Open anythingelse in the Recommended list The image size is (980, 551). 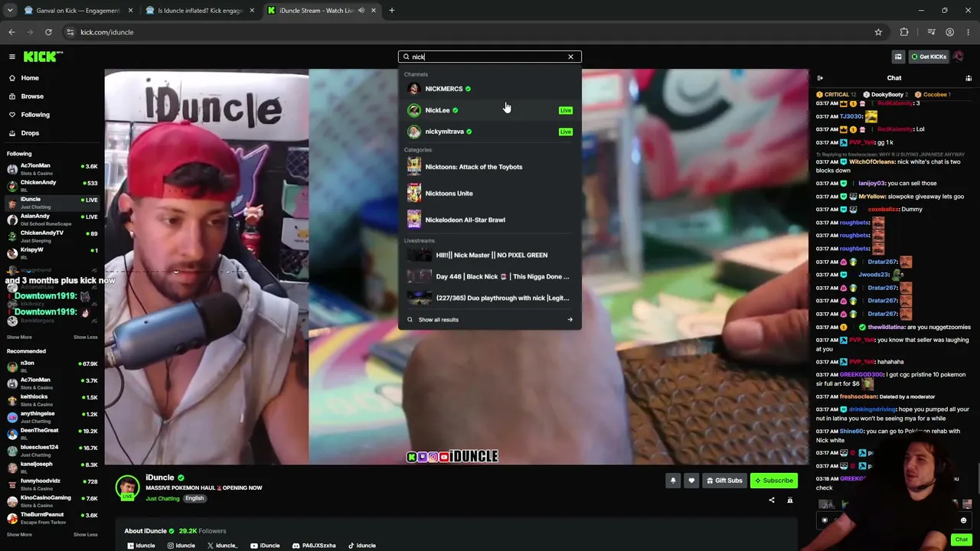pos(52,417)
